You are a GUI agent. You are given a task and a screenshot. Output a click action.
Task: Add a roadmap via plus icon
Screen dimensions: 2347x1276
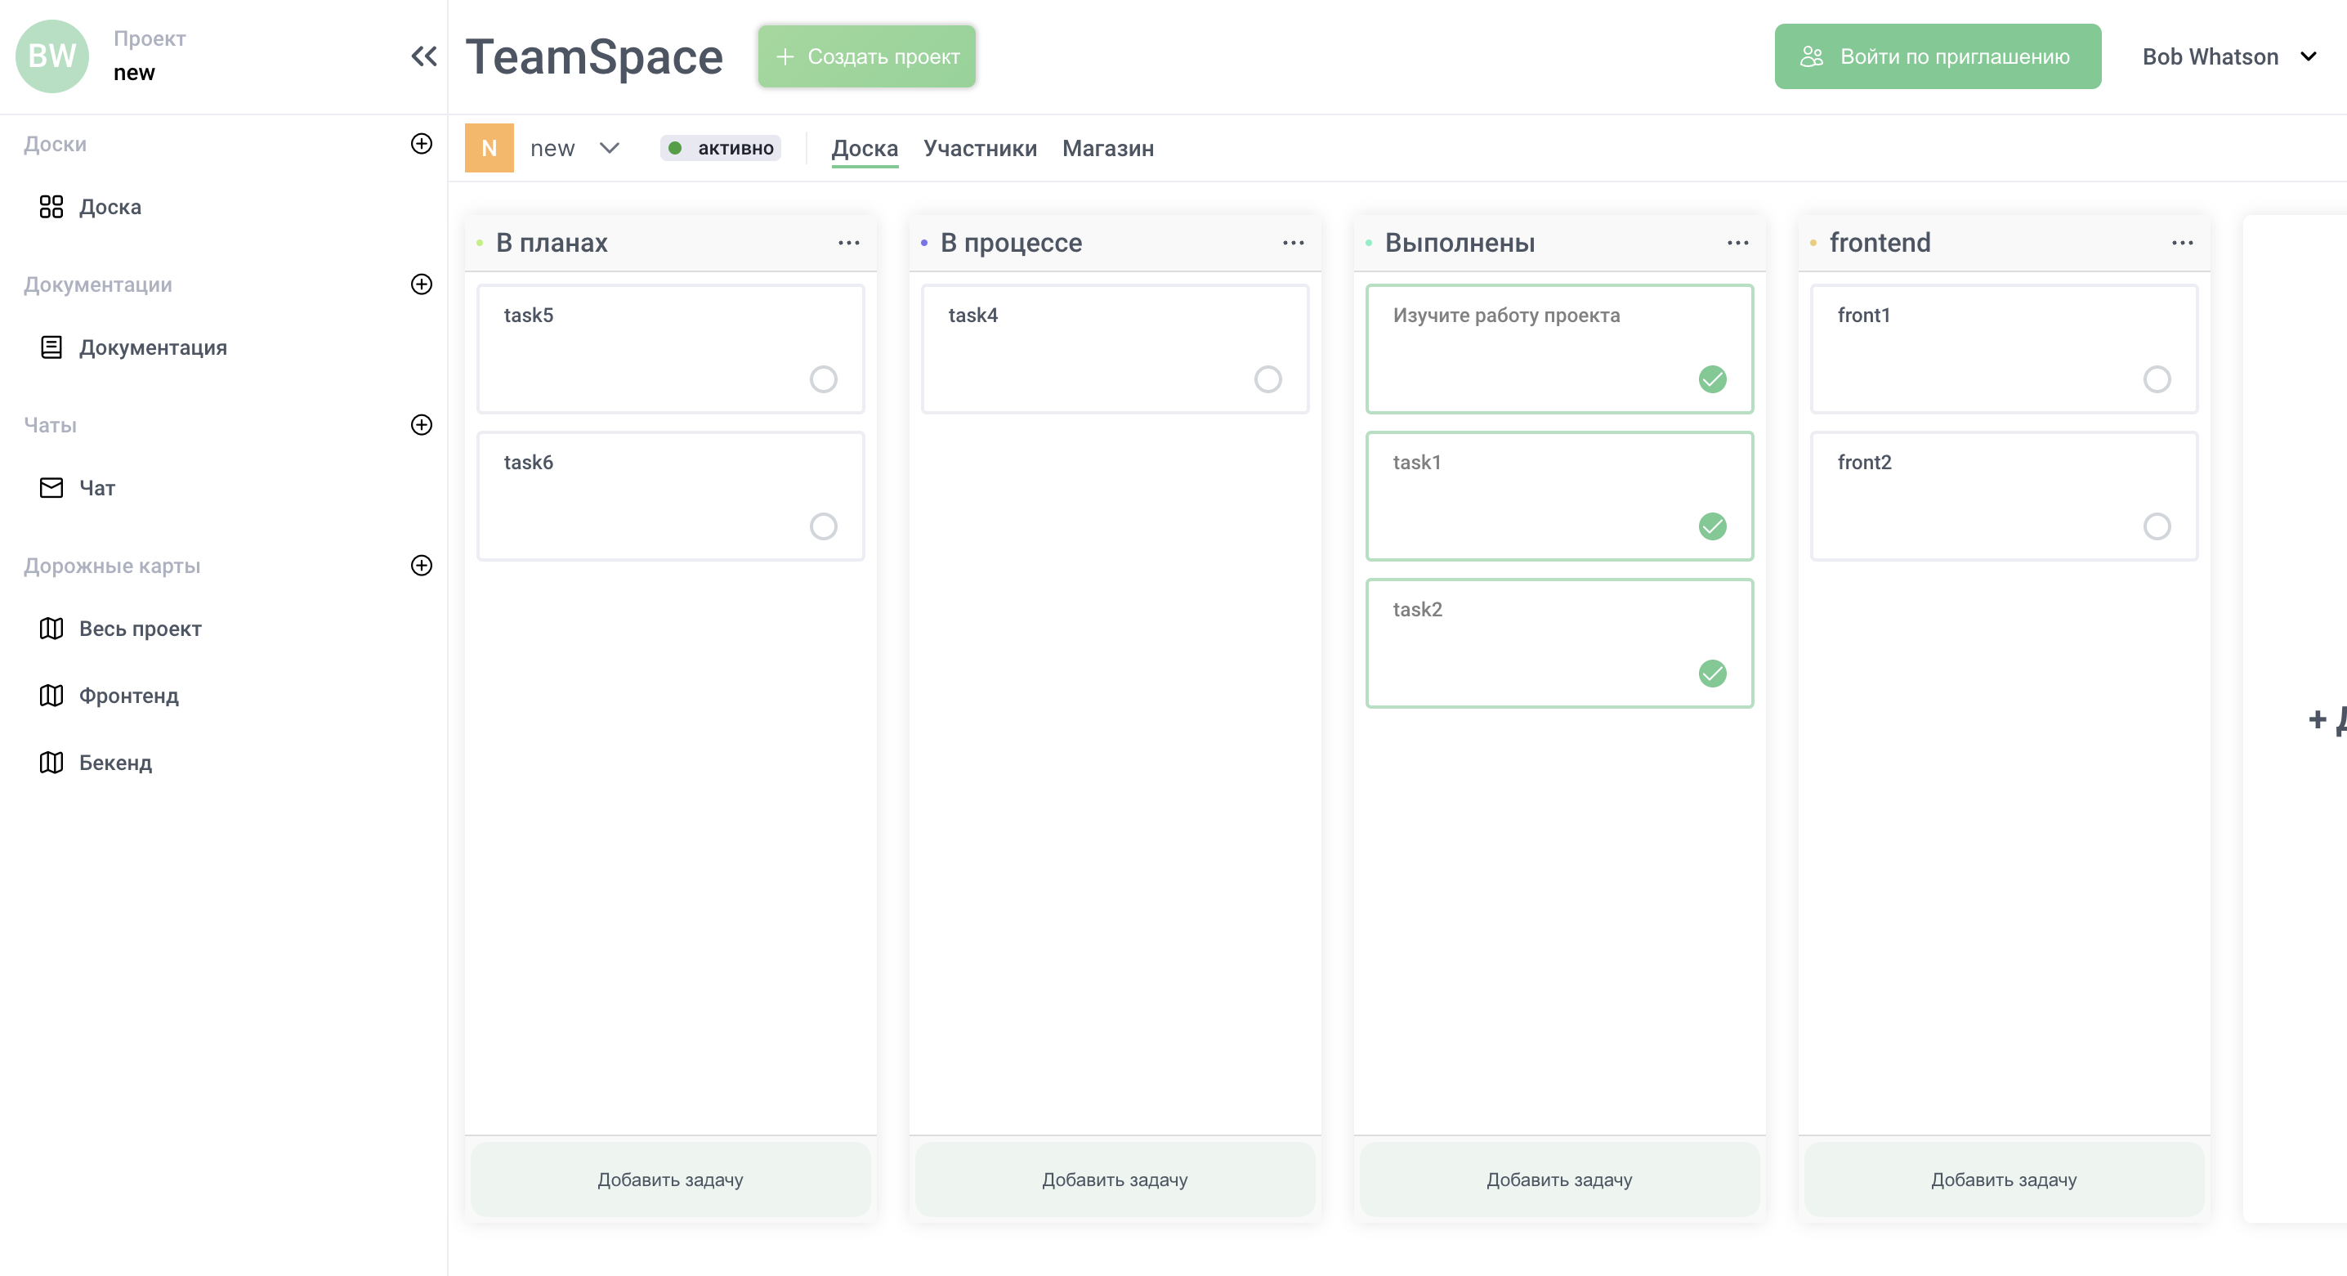click(x=421, y=565)
